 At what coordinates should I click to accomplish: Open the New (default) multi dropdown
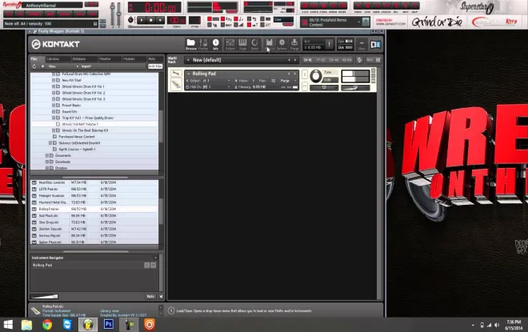click(x=188, y=60)
